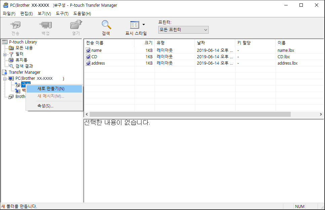The image size is (325, 210).
Task: Select the 모든 내용 folder in tree
Action: (x=24, y=48)
